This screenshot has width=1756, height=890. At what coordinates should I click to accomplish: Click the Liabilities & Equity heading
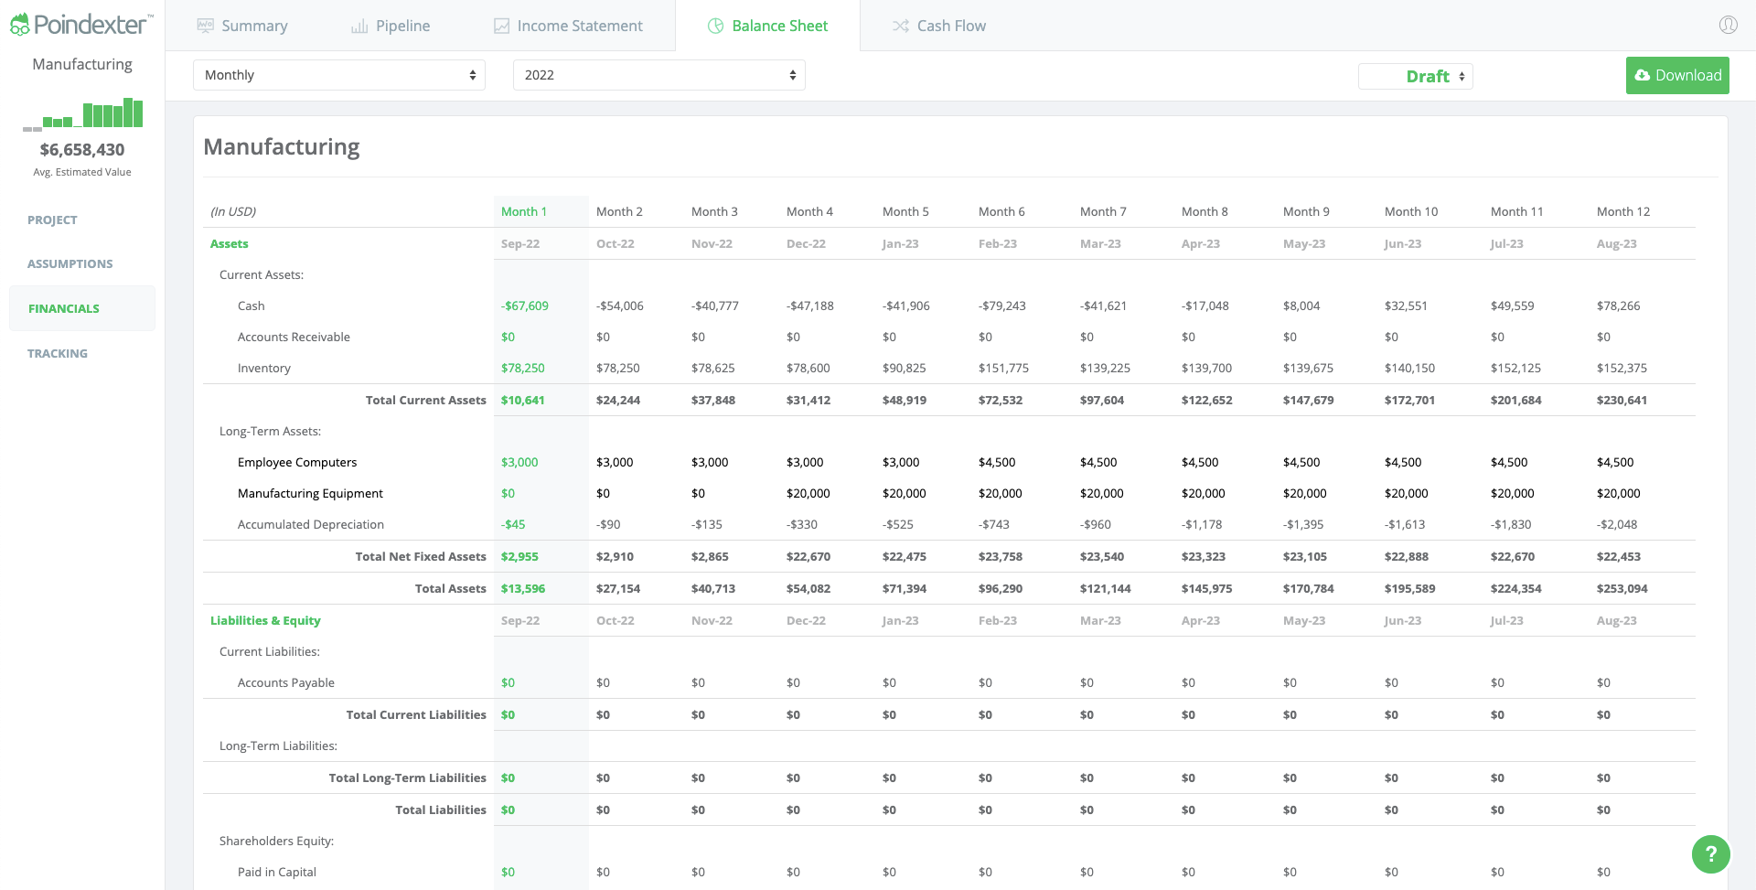[x=265, y=620]
